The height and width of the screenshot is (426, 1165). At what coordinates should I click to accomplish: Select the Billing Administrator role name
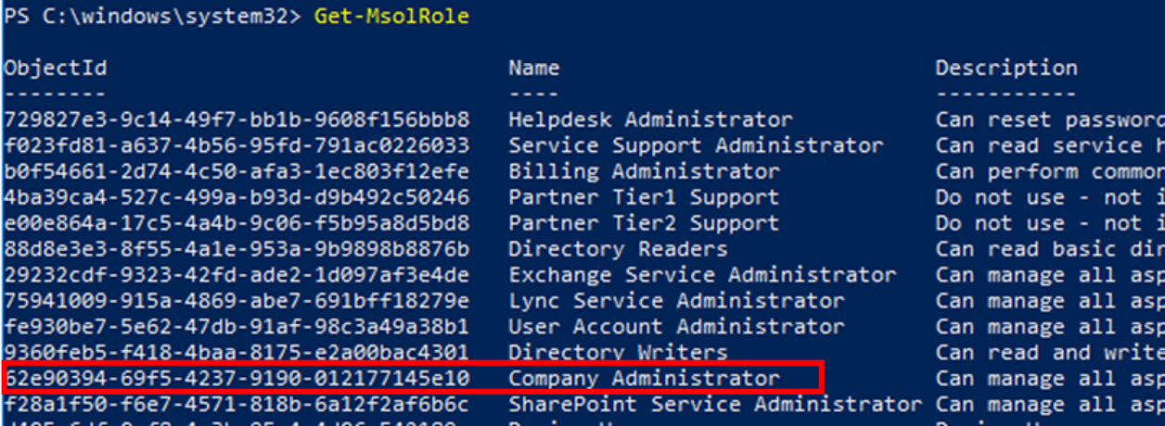pos(644,171)
